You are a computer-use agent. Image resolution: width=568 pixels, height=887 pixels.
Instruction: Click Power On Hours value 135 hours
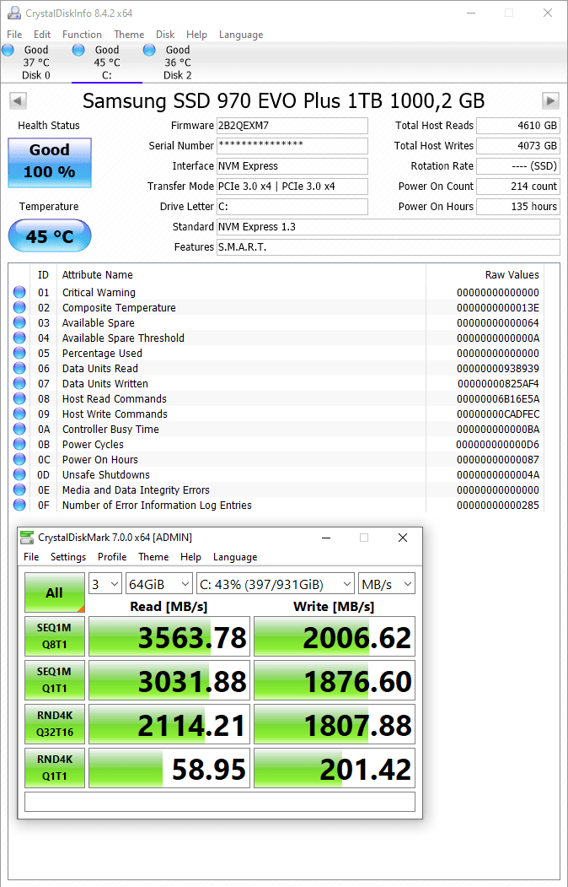coord(517,207)
